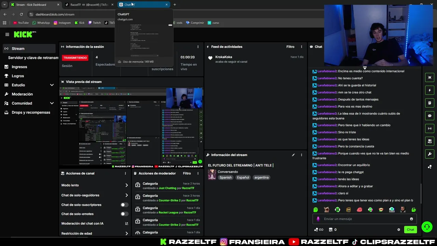Open options menu of Acciones de canal

coord(125,173)
